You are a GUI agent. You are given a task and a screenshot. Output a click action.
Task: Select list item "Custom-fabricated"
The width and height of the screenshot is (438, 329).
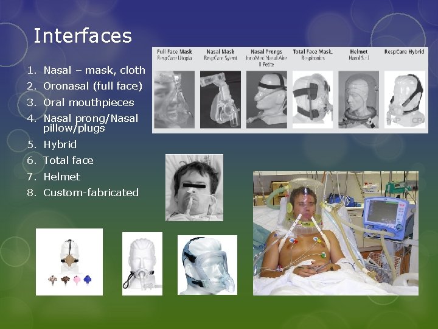coord(91,193)
